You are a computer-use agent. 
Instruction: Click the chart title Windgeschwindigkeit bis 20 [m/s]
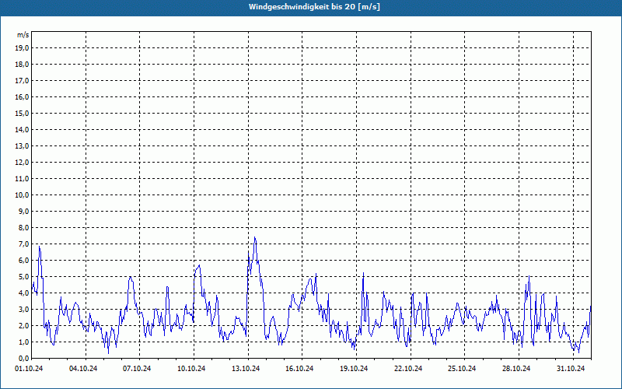click(x=314, y=7)
